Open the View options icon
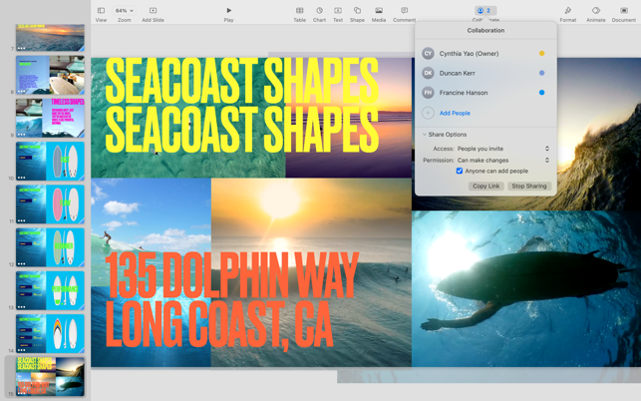Viewport: 641px width, 401px height. point(101,10)
